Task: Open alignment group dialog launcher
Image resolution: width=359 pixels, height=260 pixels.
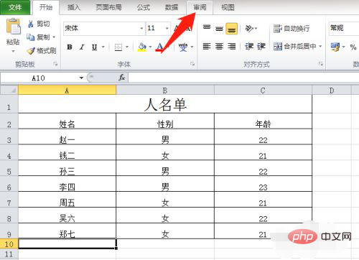Action: [321, 64]
